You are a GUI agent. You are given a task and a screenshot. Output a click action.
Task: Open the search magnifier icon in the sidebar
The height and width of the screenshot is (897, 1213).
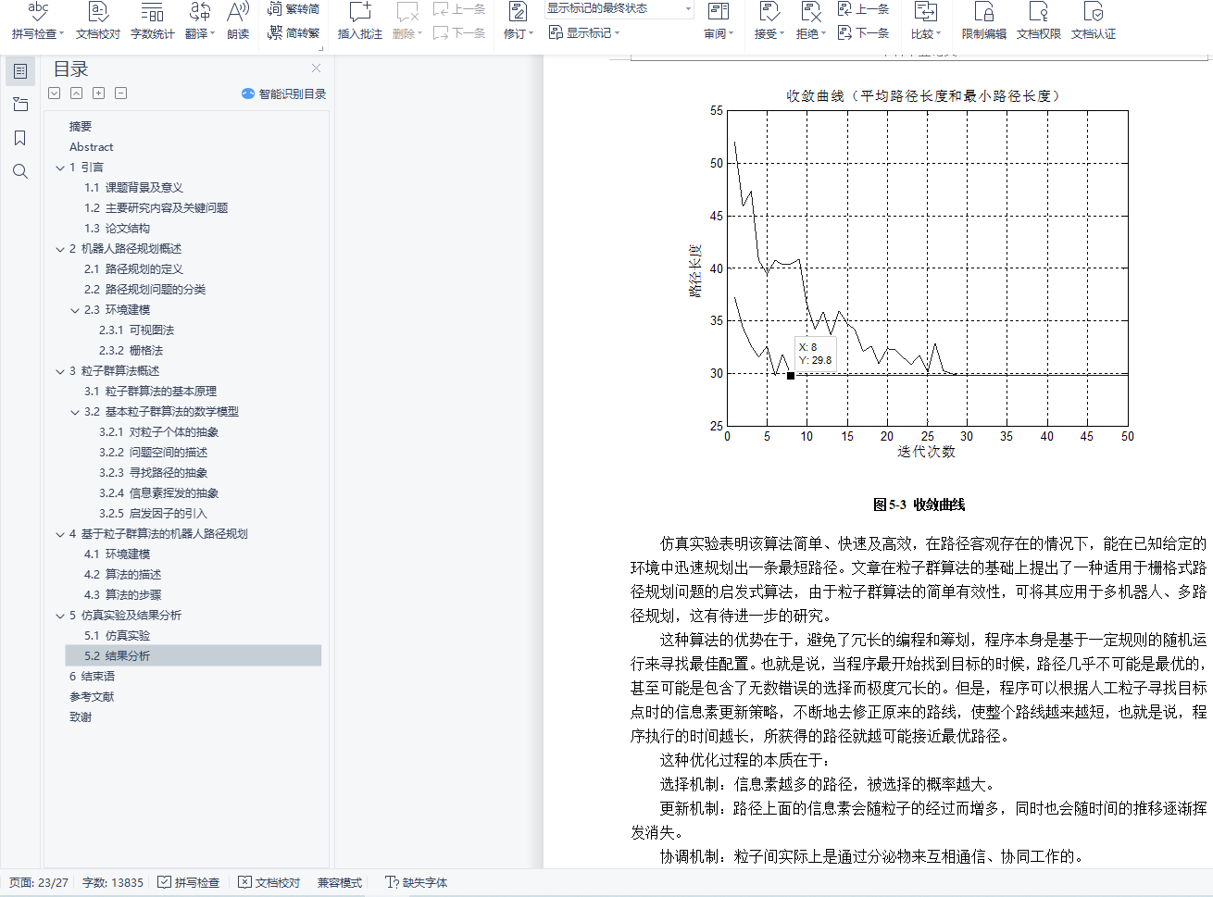[x=20, y=171]
